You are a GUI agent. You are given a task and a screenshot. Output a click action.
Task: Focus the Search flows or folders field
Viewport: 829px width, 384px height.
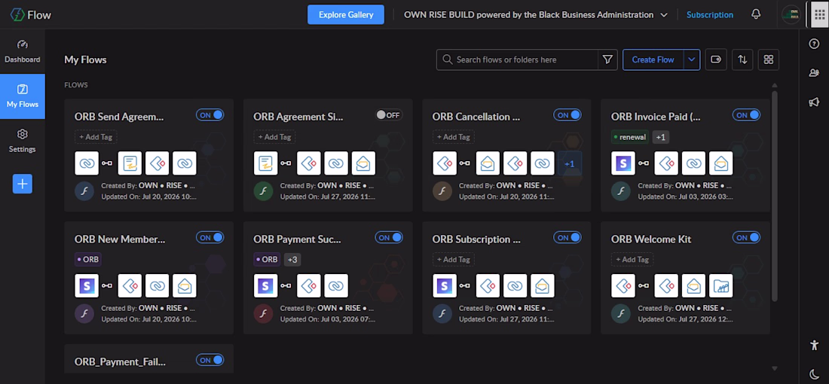[x=519, y=59]
